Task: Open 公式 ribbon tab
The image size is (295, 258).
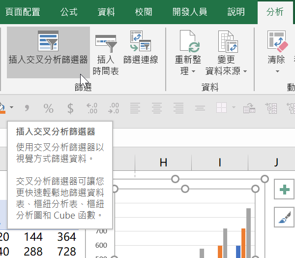Action: 69,12
